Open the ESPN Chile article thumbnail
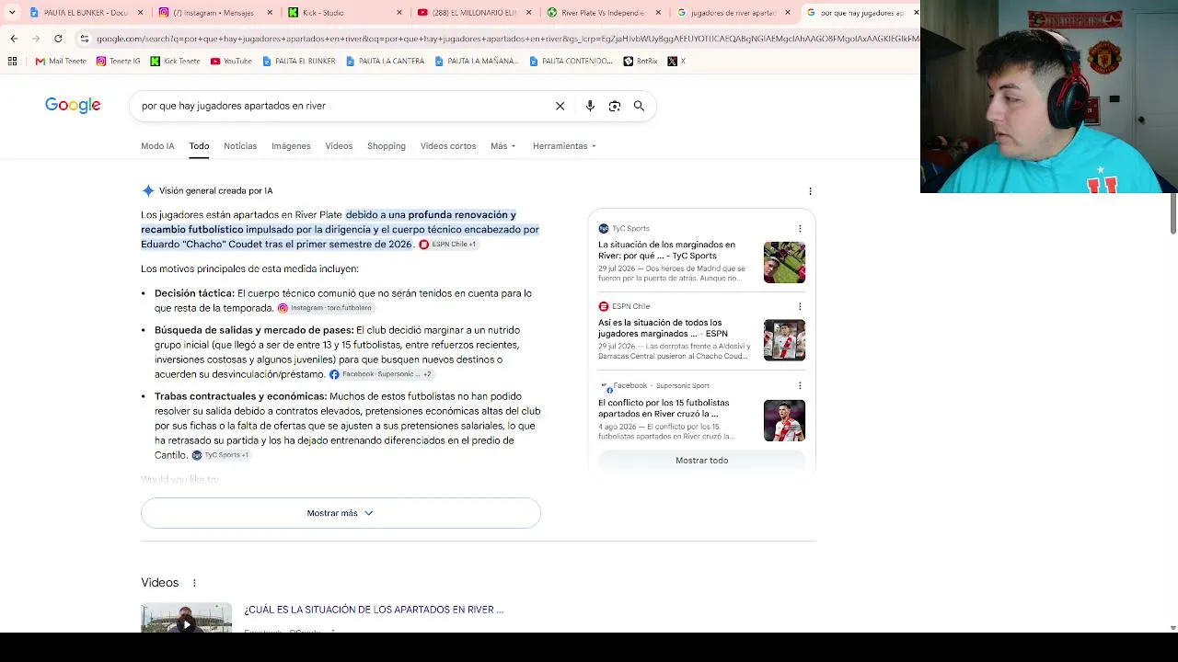Screen dimensions: 1178x662 coord(784,340)
